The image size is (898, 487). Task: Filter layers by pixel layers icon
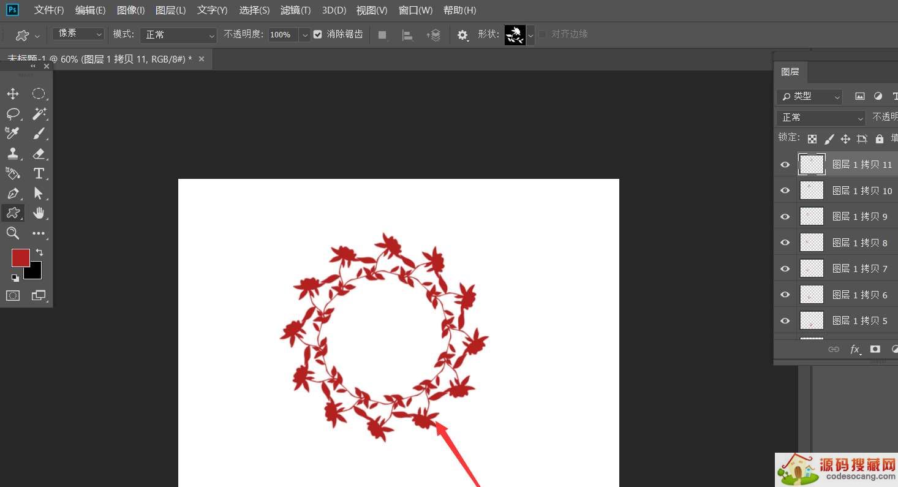click(x=860, y=96)
